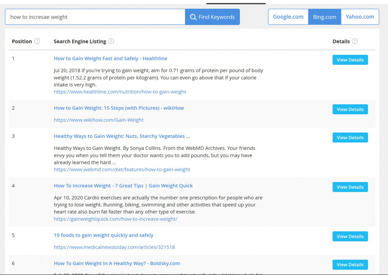This screenshot has height=275, width=388.
Task: Open the gainweightquick.com URL link
Action: coord(116,219)
